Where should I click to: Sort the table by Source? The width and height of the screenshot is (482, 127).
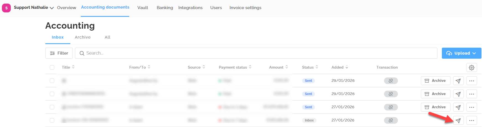[196, 67]
